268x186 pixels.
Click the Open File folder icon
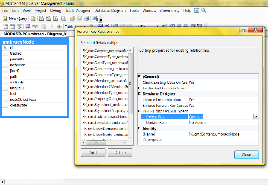[73, 18]
